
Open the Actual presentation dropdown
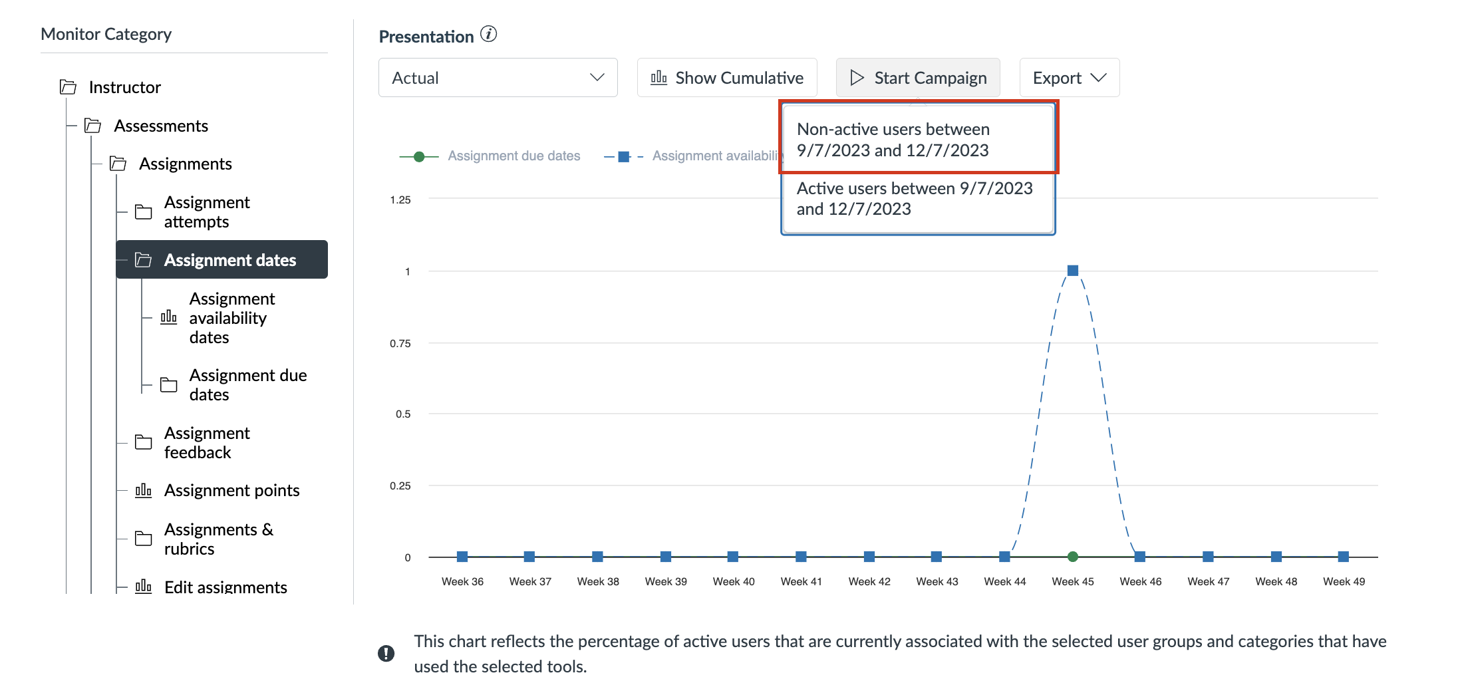[497, 77]
